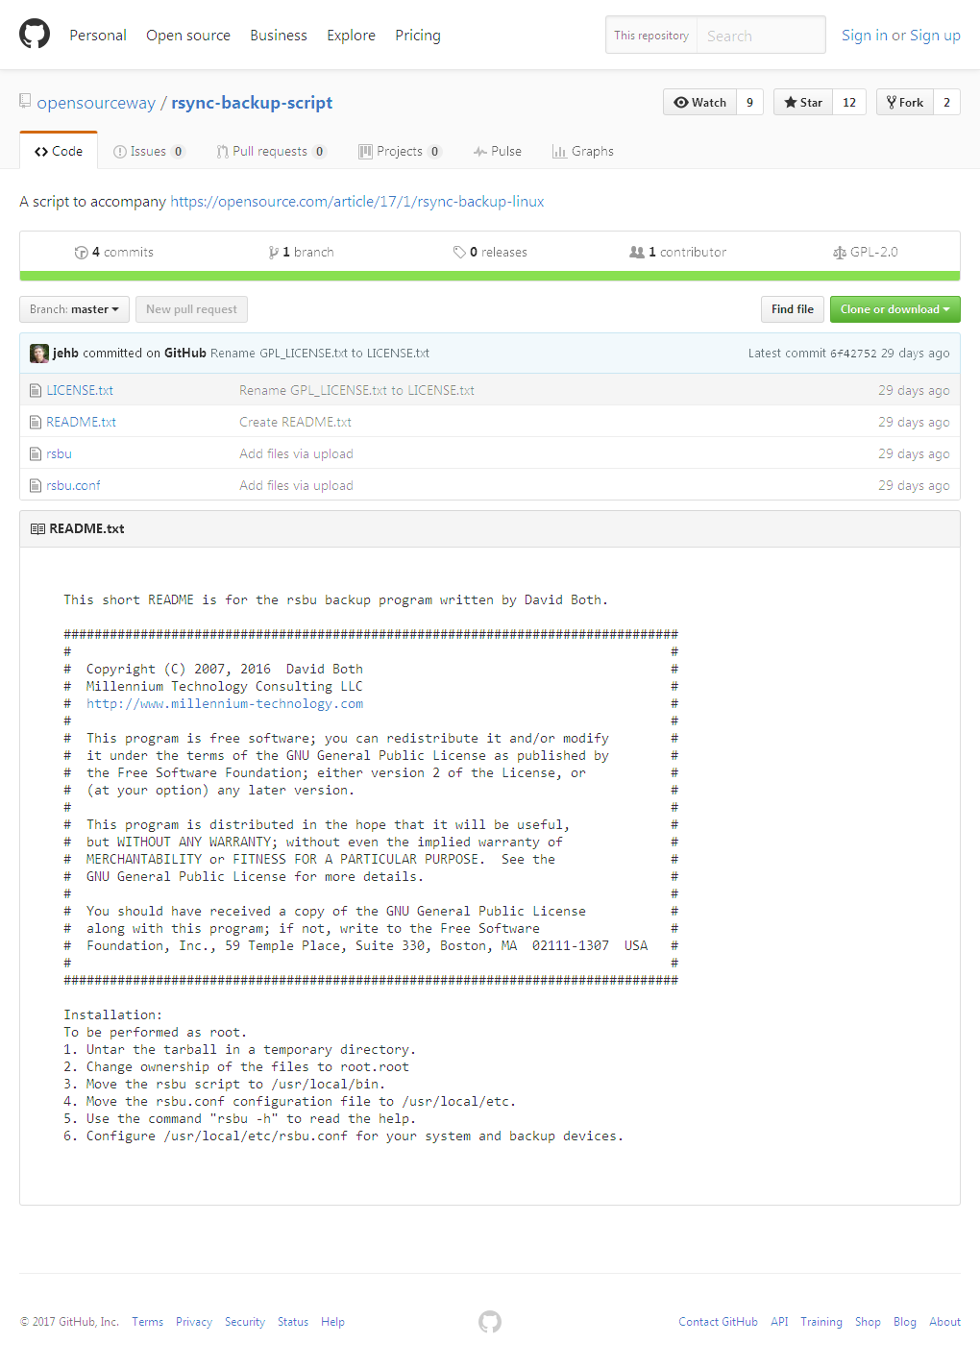Click the green language bar
The height and width of the screenshot is (1368, 980).
pos(490,277)
